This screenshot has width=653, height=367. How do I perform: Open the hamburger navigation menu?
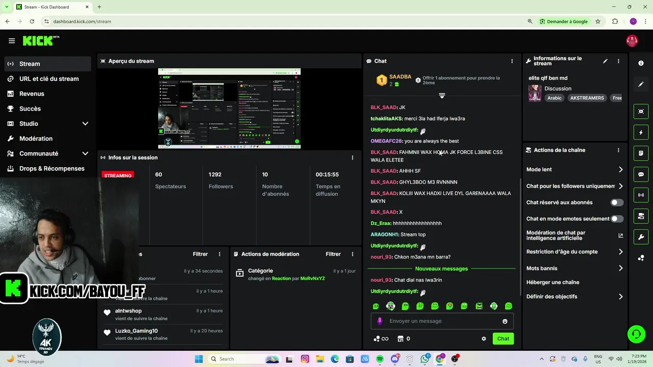coord(12,41)
